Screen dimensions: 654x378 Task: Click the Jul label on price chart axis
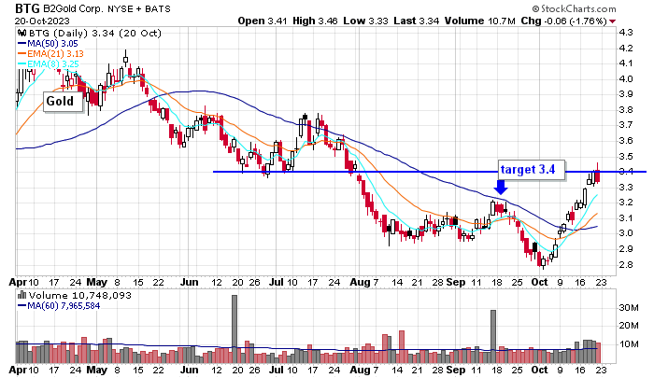coord(277,282)
